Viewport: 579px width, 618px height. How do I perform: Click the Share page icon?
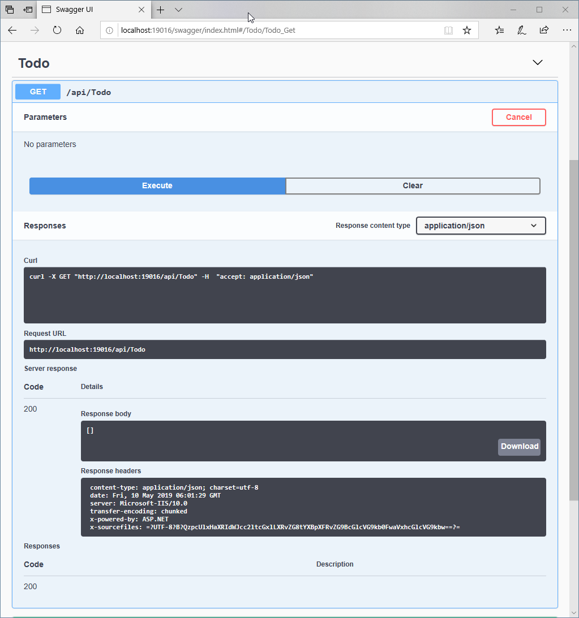pyautogui.click(x=544, y=31)
